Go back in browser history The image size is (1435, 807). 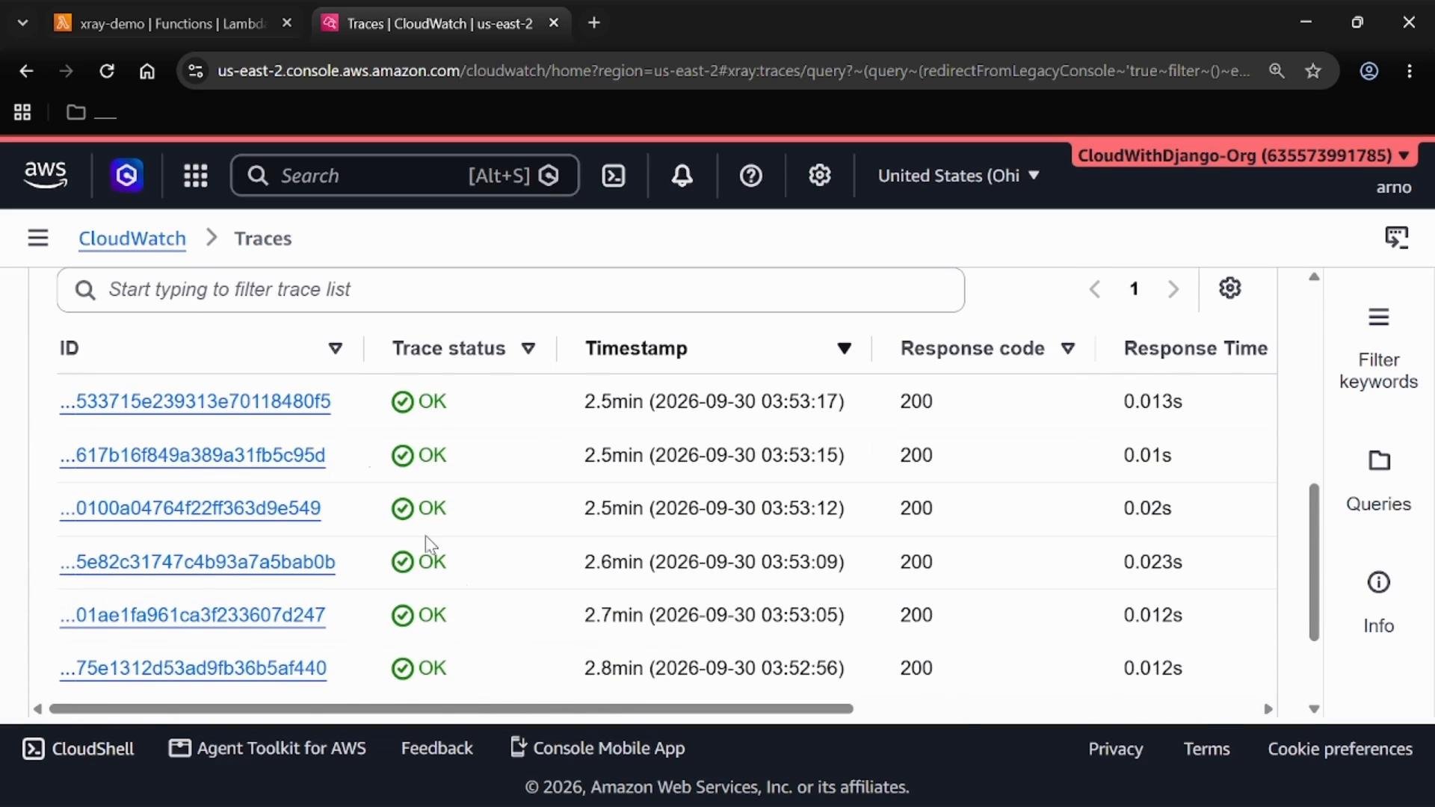coord(26,71)
